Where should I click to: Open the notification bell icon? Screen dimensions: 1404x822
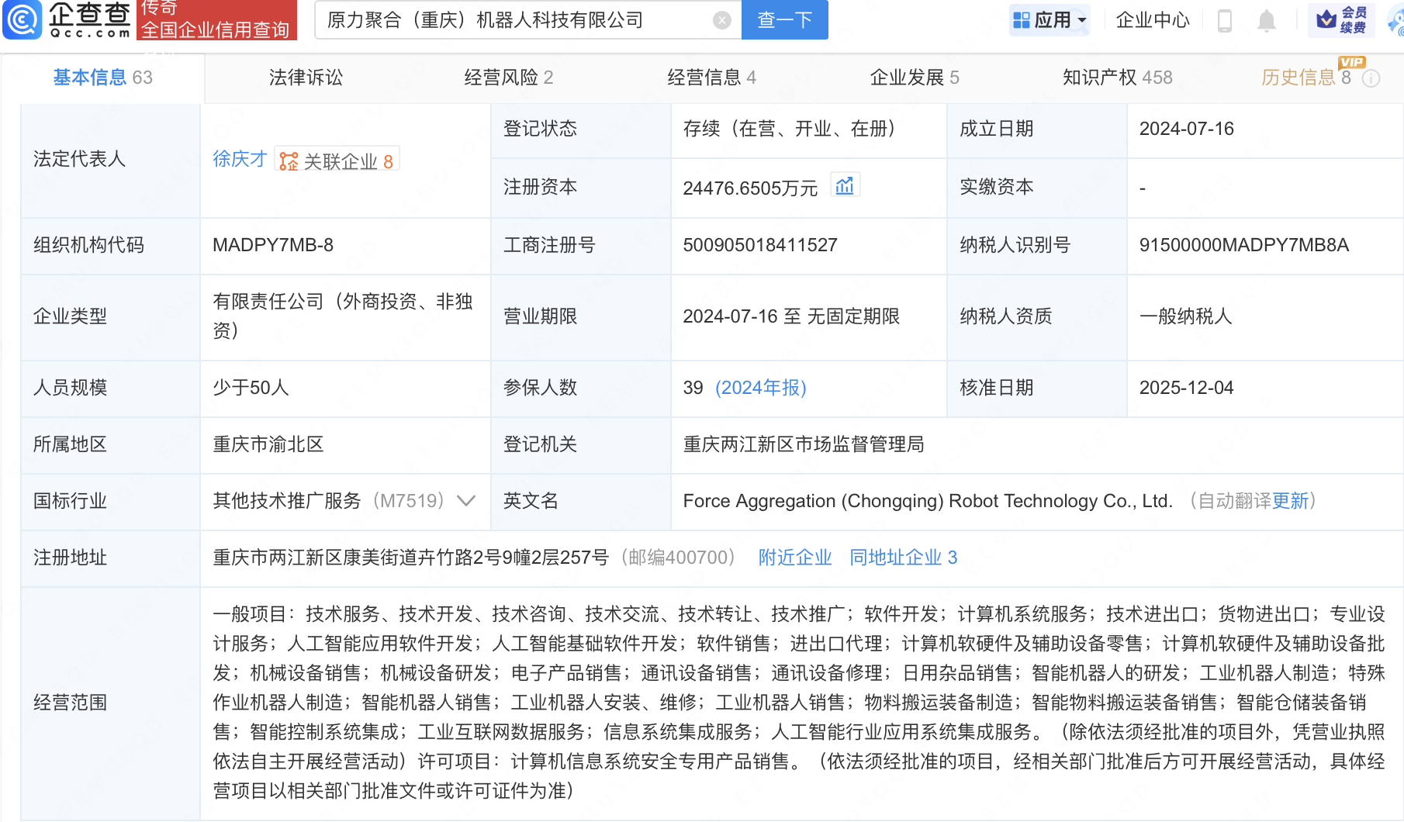coord(1266,20)
